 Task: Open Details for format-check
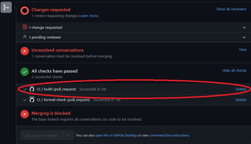point(241,100)
